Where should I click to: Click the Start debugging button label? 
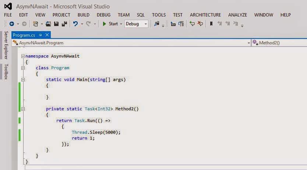[x=113, y=24]
